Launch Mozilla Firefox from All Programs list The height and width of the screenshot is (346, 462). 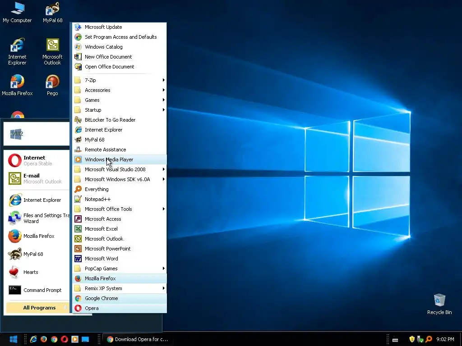point(120,278)
